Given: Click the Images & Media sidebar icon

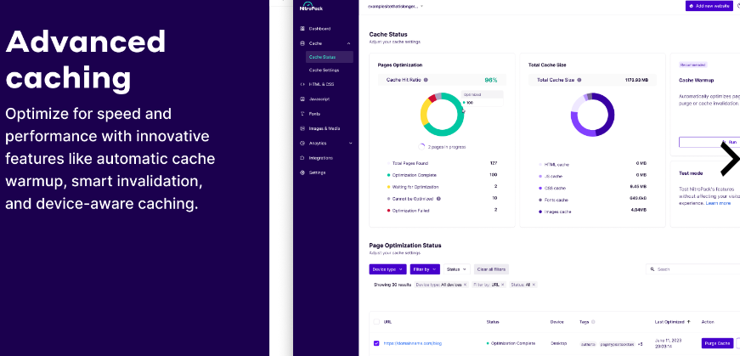Looking at the screenshot, I should click(302, 128).
